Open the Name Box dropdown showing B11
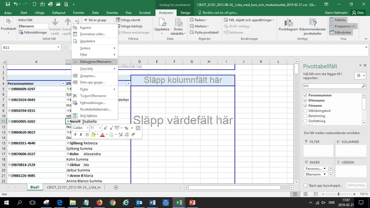 click(x=58, y=47)
